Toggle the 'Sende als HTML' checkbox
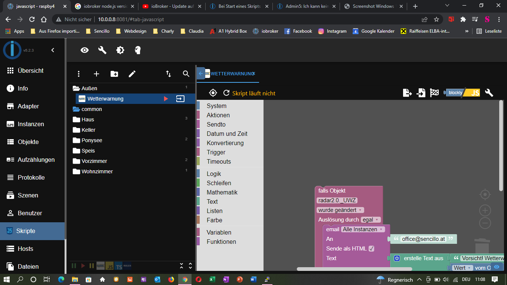The width and height of the screenshot is (507, 285). point(371,249)
